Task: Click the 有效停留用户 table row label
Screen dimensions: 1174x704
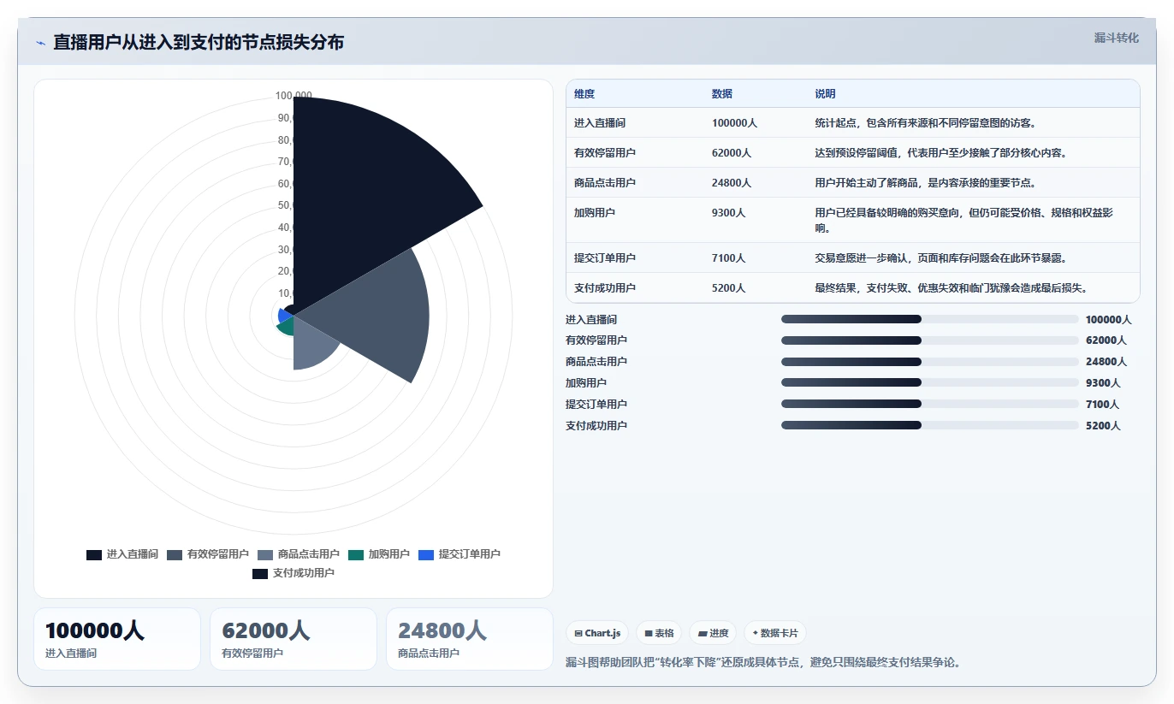Action: tap(605, 153)
